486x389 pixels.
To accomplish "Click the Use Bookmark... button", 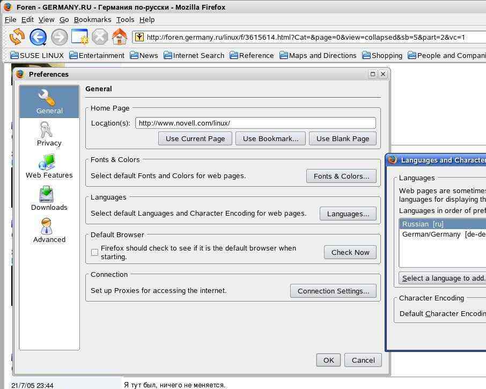I will (x=270, y=138).
